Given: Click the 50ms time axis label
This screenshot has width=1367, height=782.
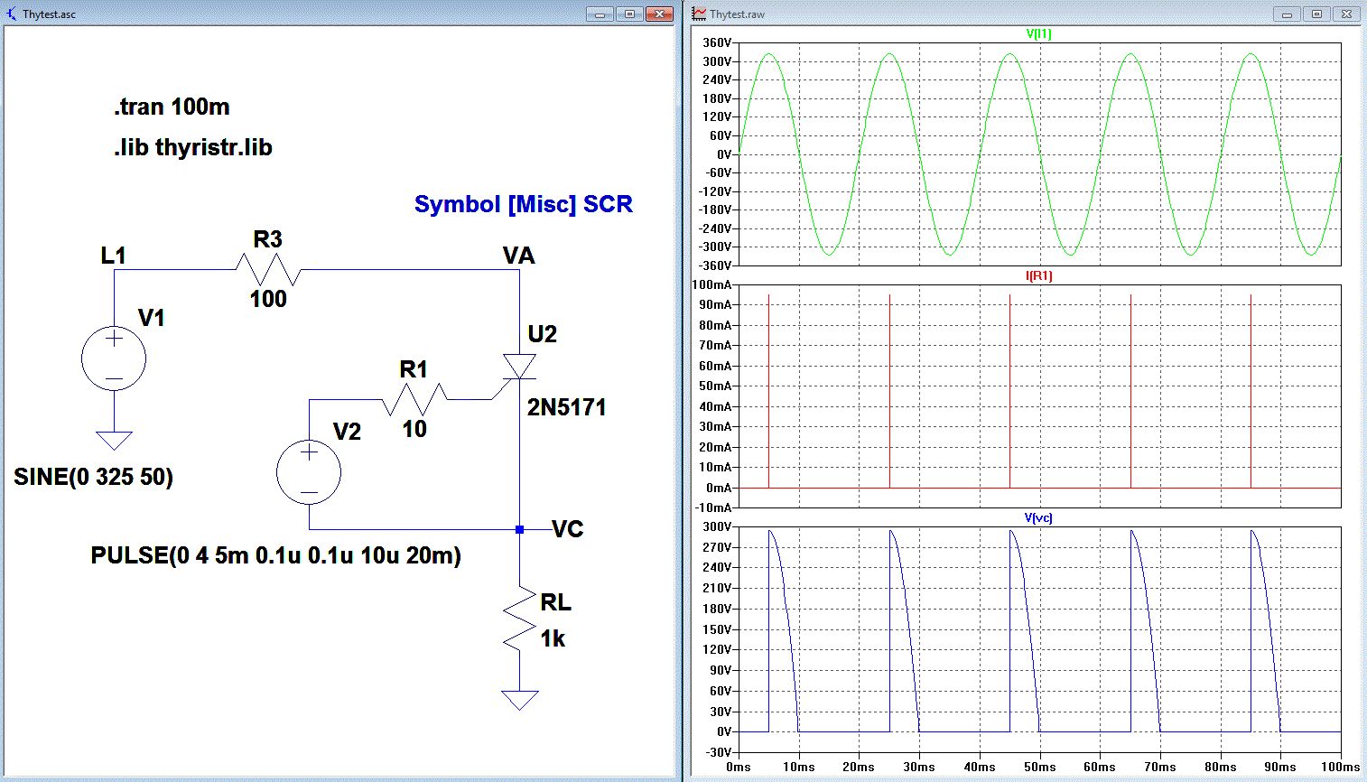Looking at the screenshot, I should click(1039, 767).
